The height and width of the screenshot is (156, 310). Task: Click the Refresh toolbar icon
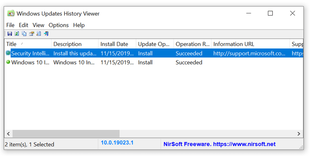17,34
